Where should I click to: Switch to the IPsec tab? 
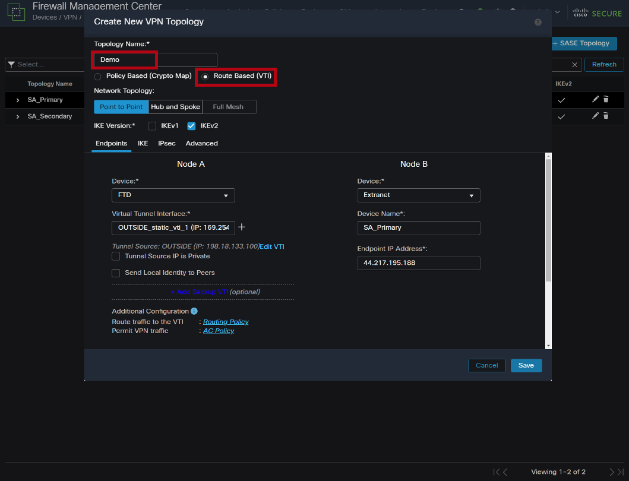[x=167, y=143]
